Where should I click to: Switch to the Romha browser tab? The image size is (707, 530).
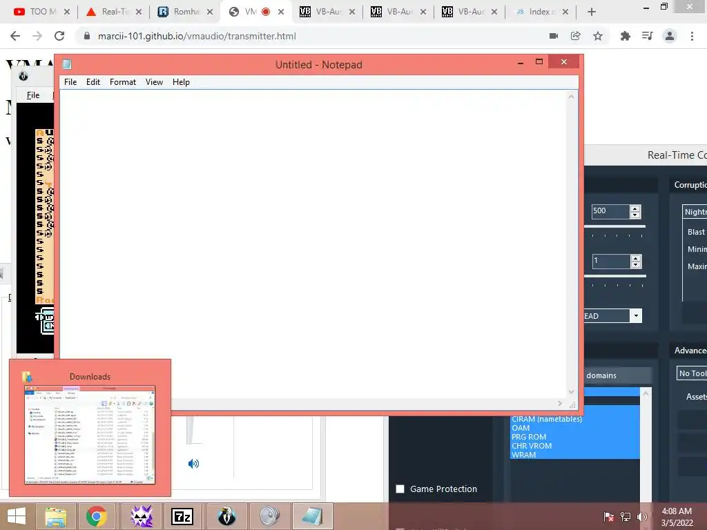(184, 12)
